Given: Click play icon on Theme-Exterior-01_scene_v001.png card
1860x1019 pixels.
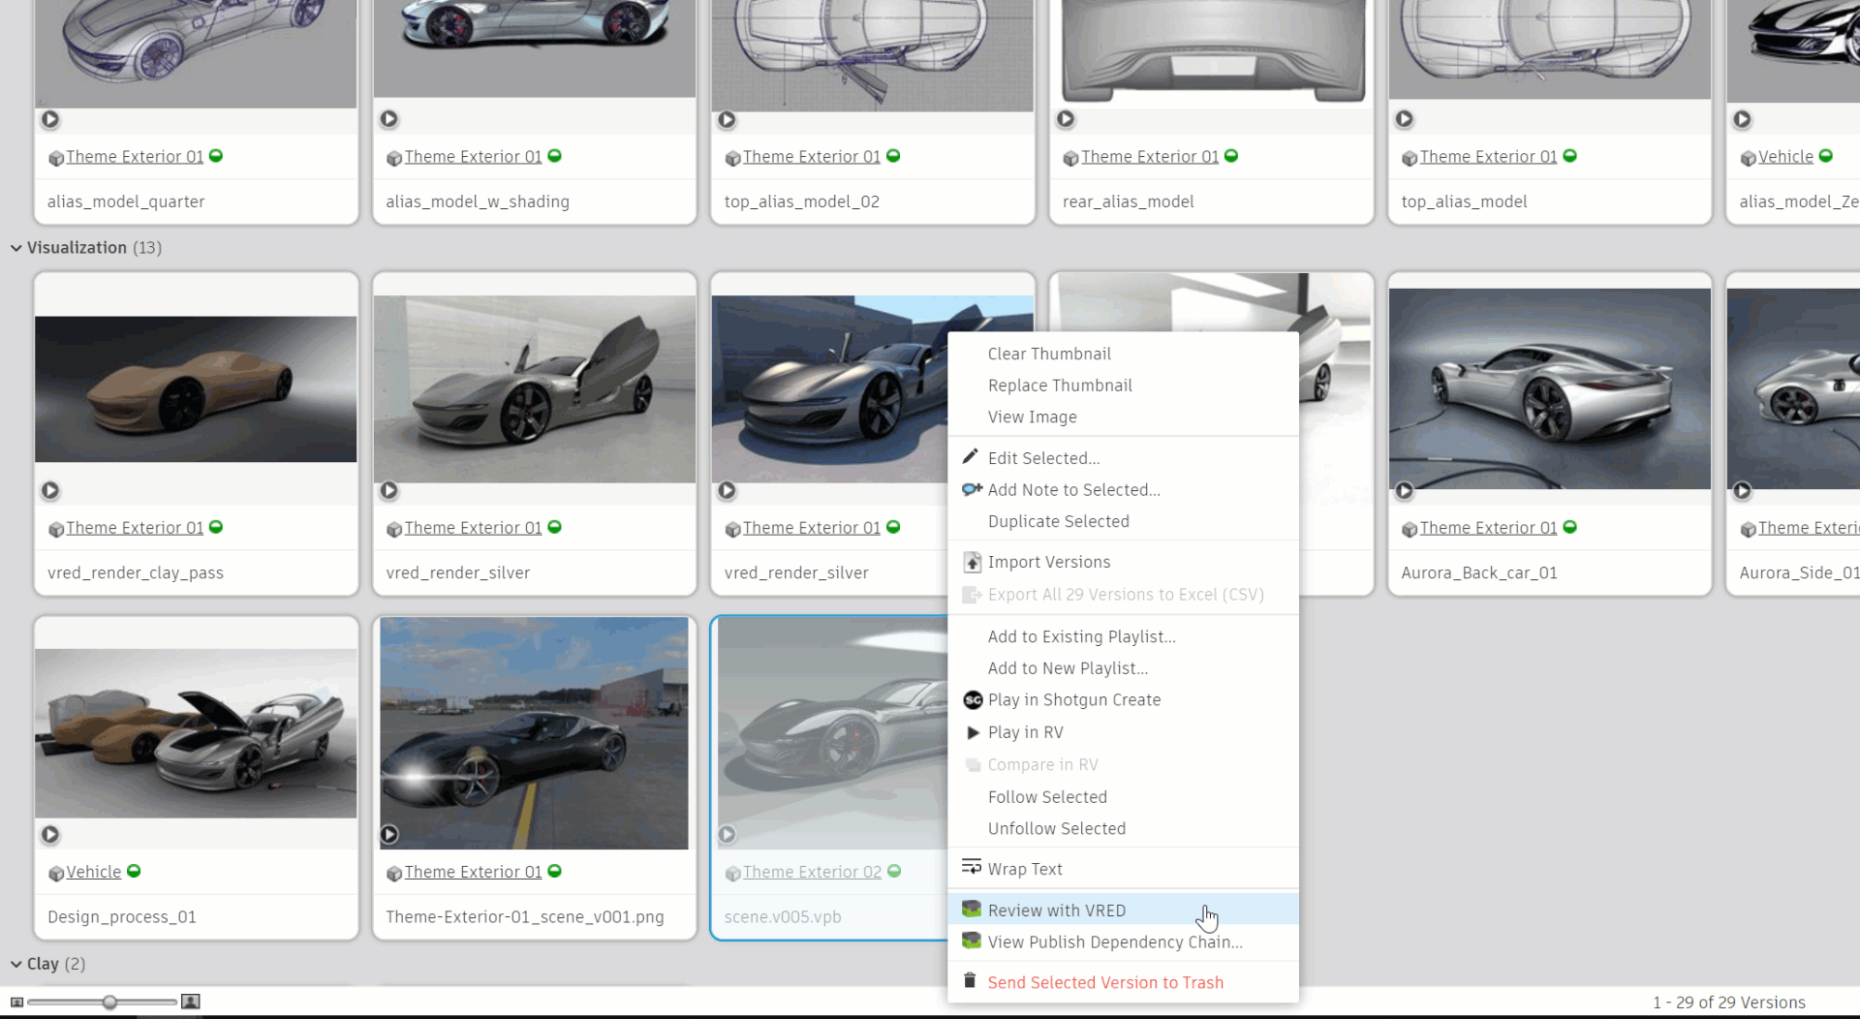Looking at the screenshot, I should coord(388,834).
